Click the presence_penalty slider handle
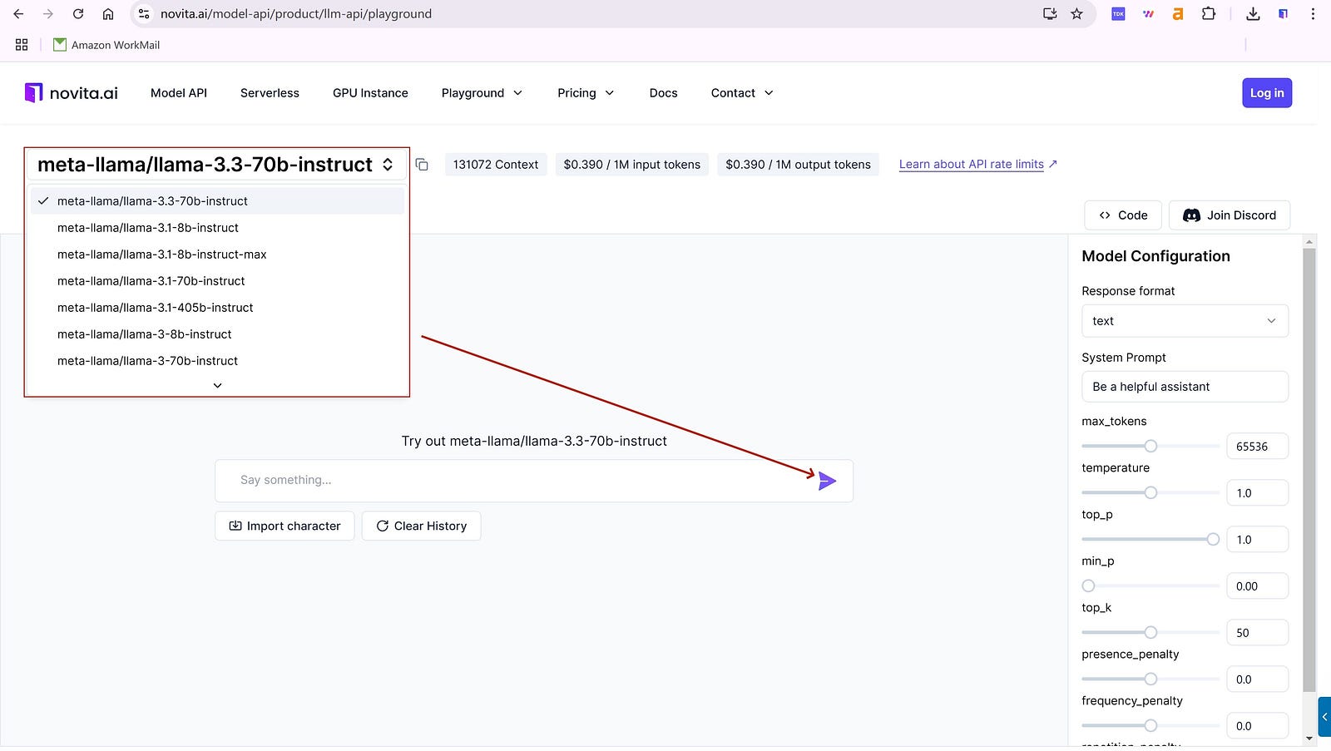This screenshot has height=751, width=1331. coord(1150,679)
